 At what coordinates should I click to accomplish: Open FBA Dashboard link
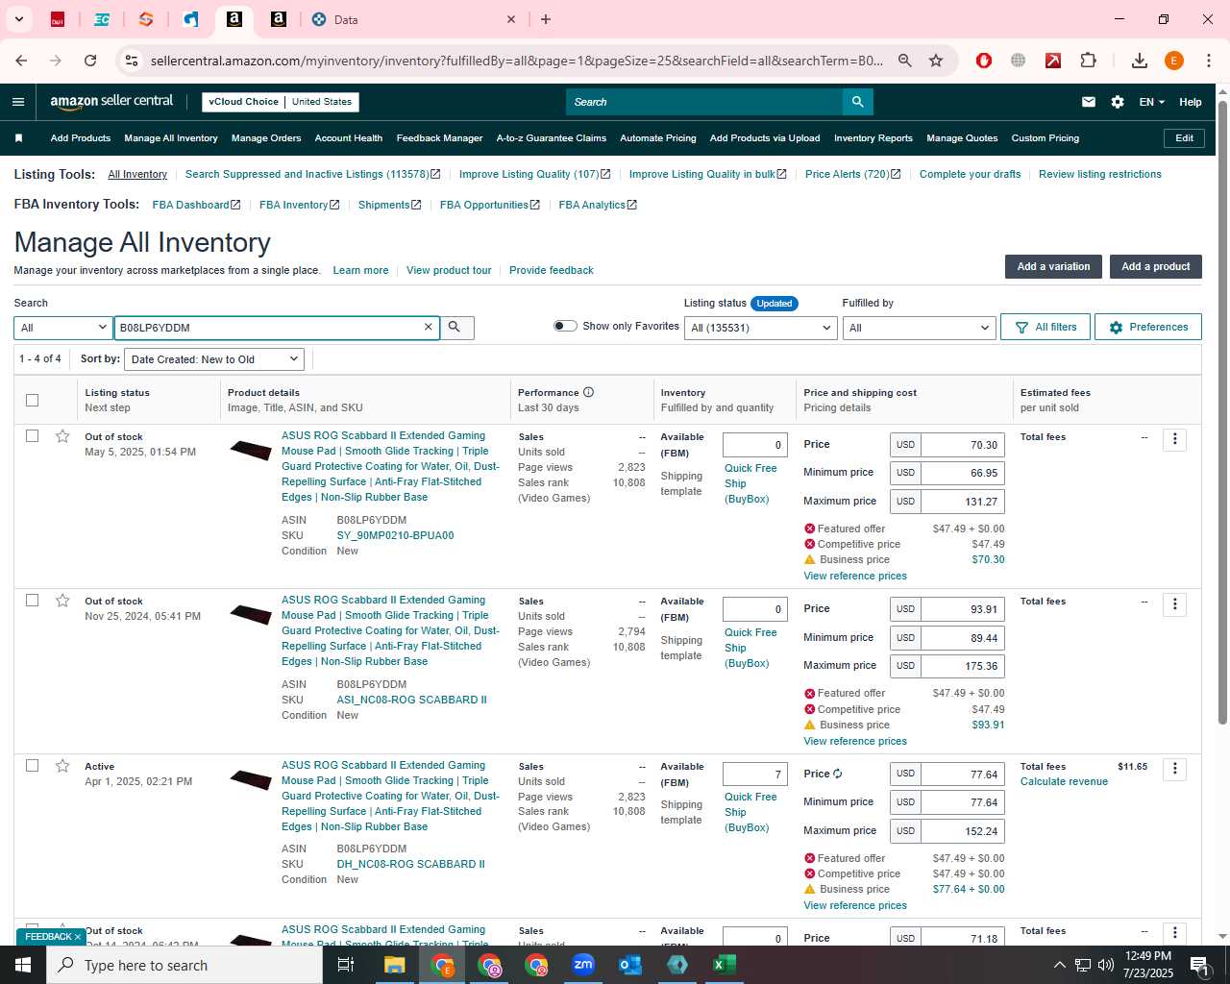click(196, 205)
